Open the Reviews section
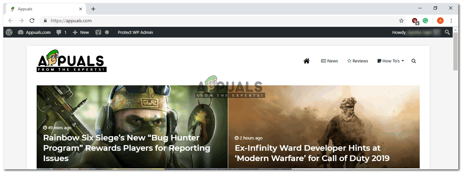462x173 pixels. (357, 61)
